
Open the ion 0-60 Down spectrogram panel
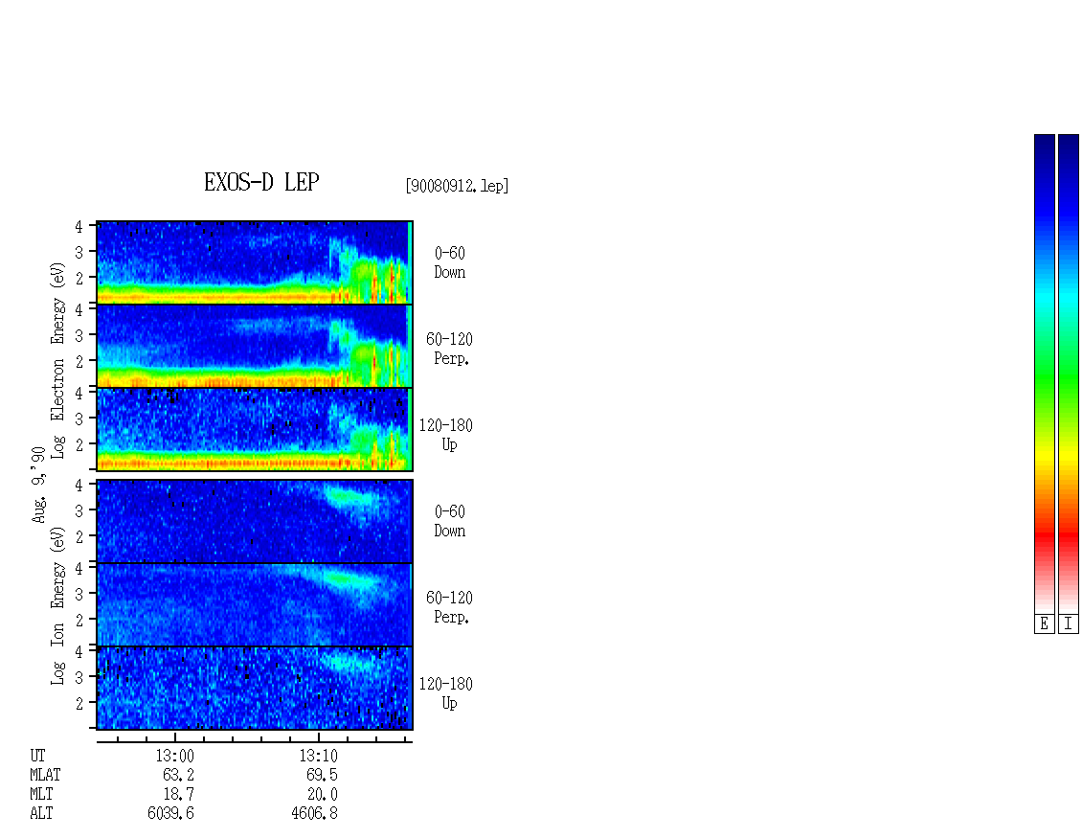pos(255,521)
